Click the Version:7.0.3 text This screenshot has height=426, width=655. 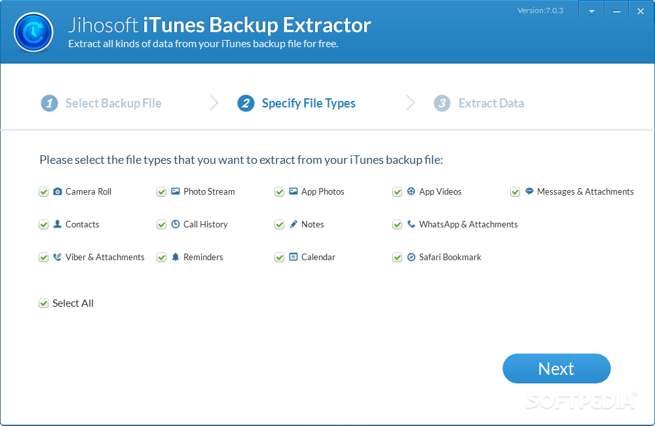(540, 10)
